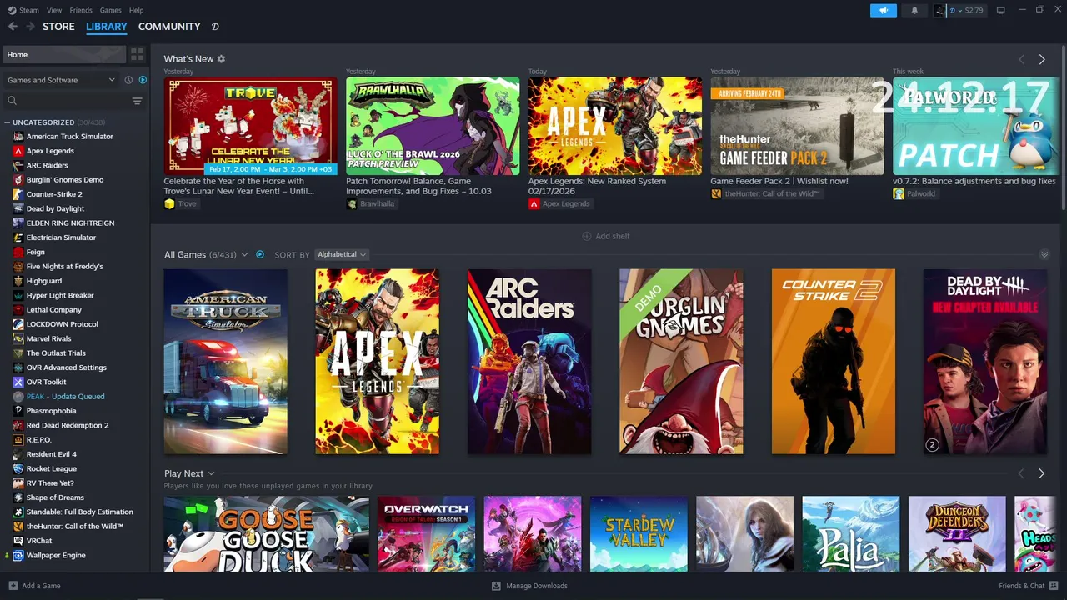Open the Friends menu
This screenshot has width=1067, height=600.
click(81, 10)
